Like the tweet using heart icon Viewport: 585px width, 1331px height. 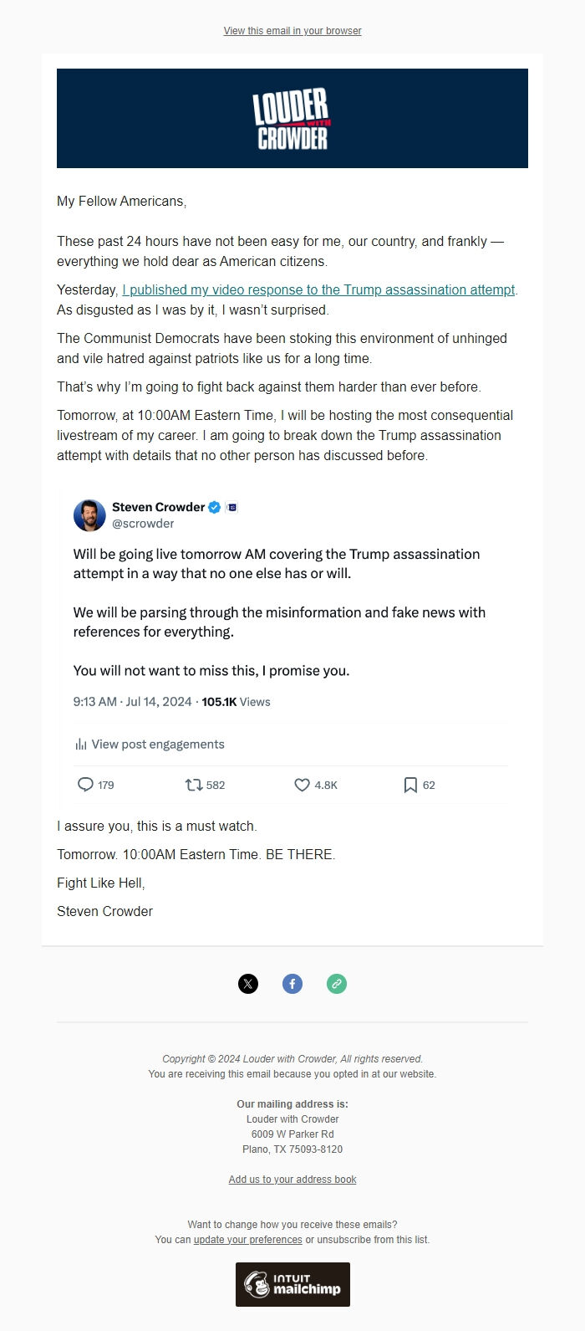pyautogui.click(x=303, y=785)
